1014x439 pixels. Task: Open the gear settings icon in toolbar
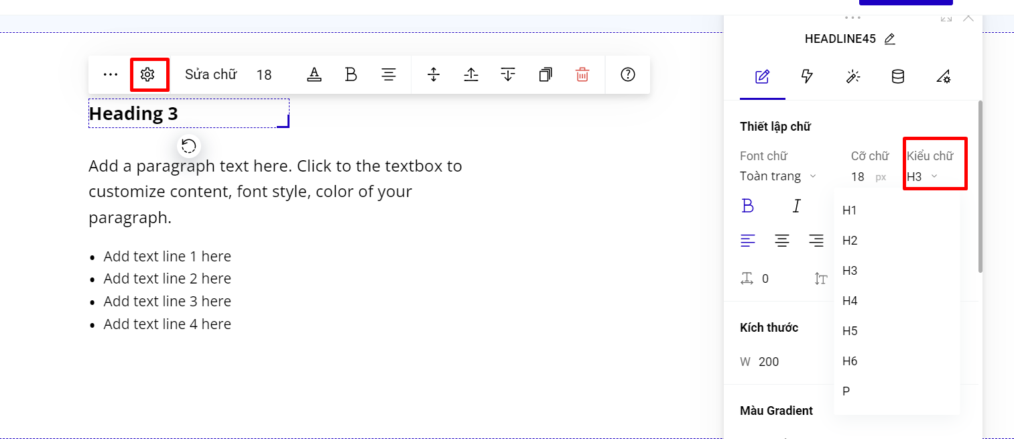[147, 74]
